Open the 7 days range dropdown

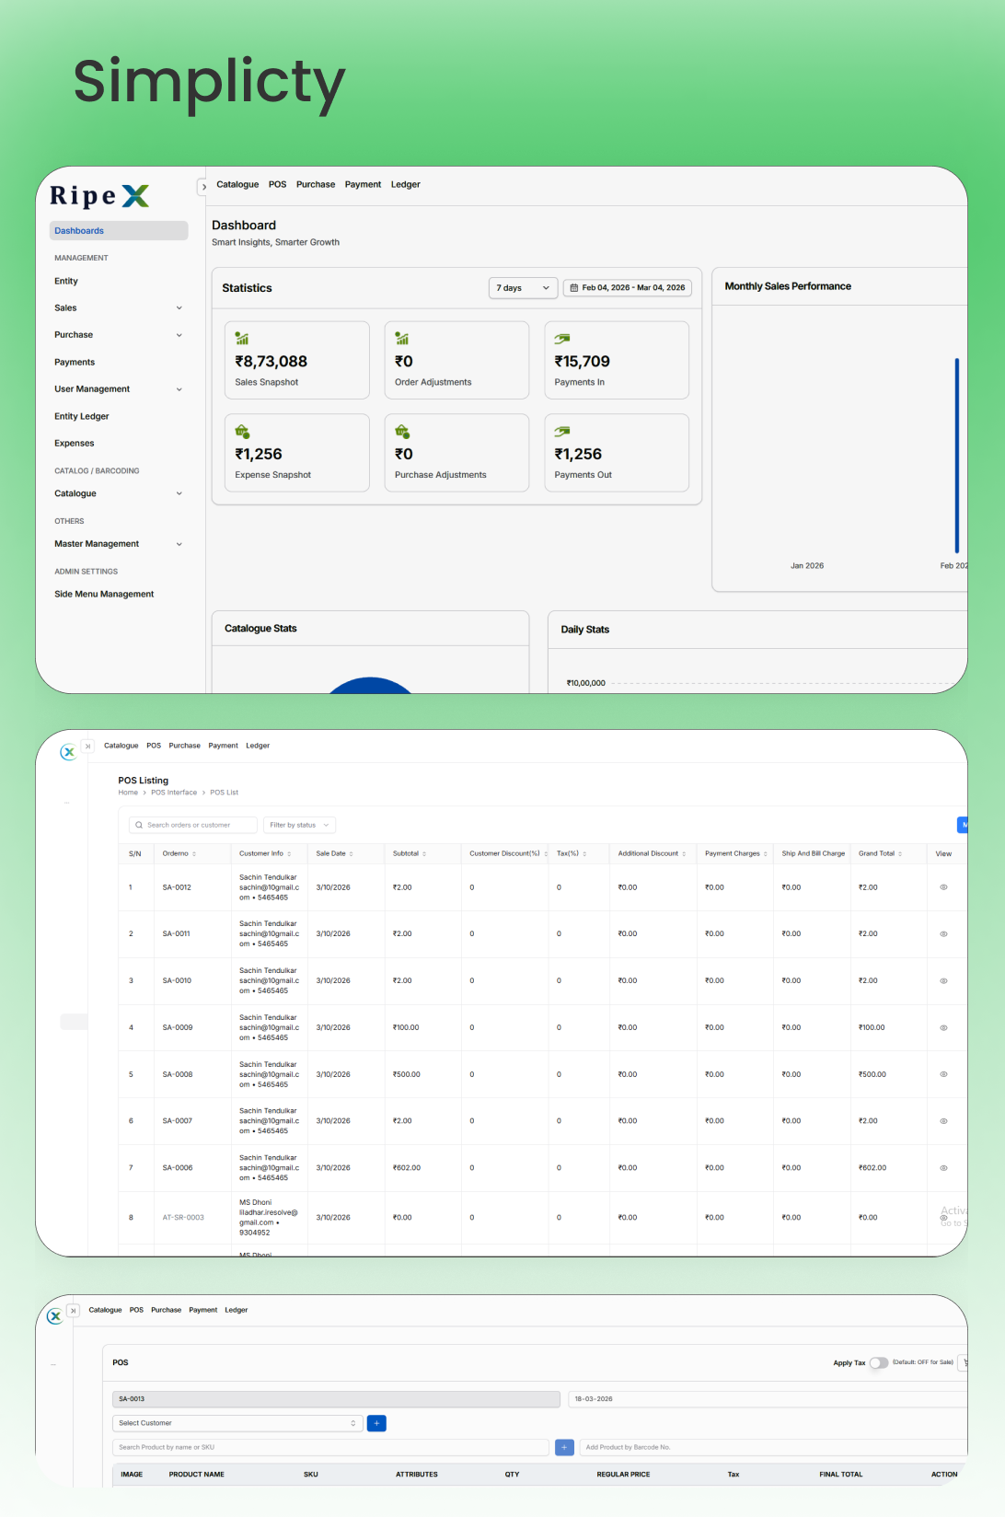pos(523,288)
